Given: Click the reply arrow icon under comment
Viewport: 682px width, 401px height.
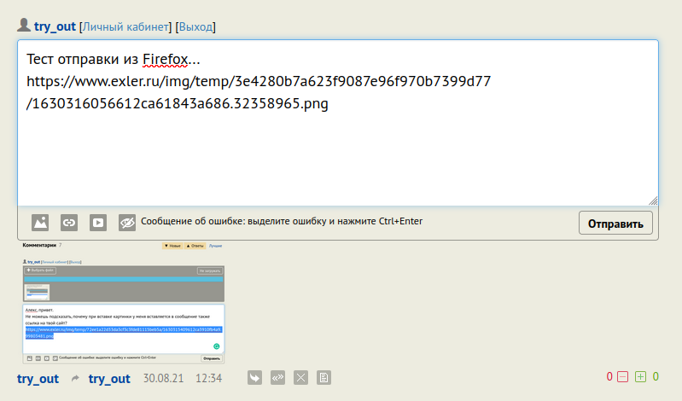Looking at the screenshot, I should (254, 377).
